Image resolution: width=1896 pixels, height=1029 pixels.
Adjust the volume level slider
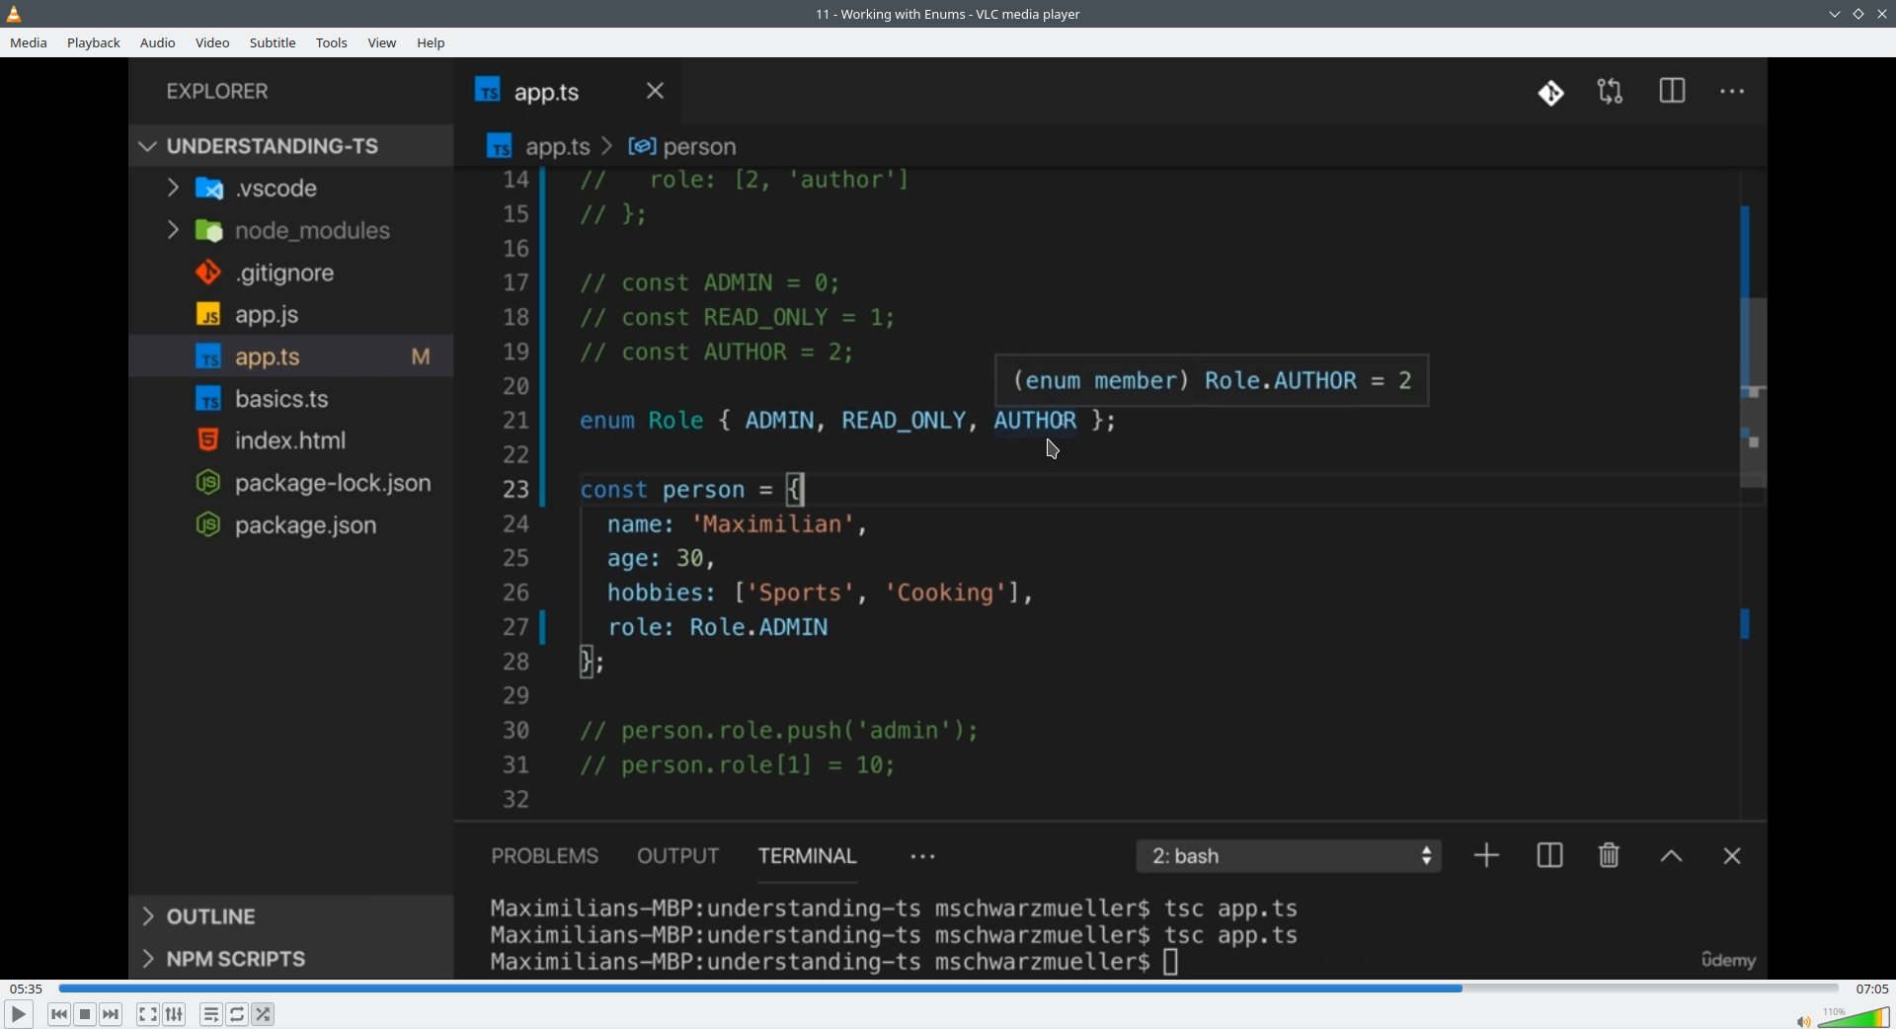[1854, 1017]
